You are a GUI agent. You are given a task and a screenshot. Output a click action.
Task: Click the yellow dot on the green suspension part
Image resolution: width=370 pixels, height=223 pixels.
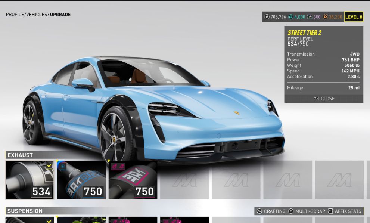point(57,217)
